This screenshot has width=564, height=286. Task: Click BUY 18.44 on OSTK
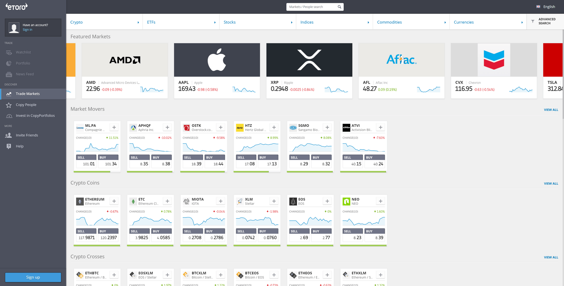215,161
